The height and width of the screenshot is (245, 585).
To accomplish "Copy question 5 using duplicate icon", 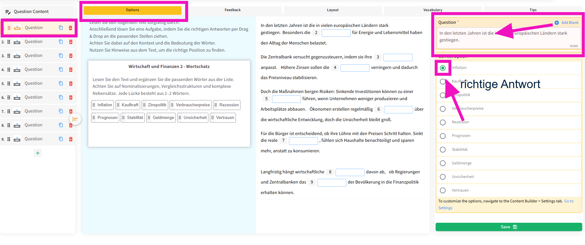I will [61, 83].
